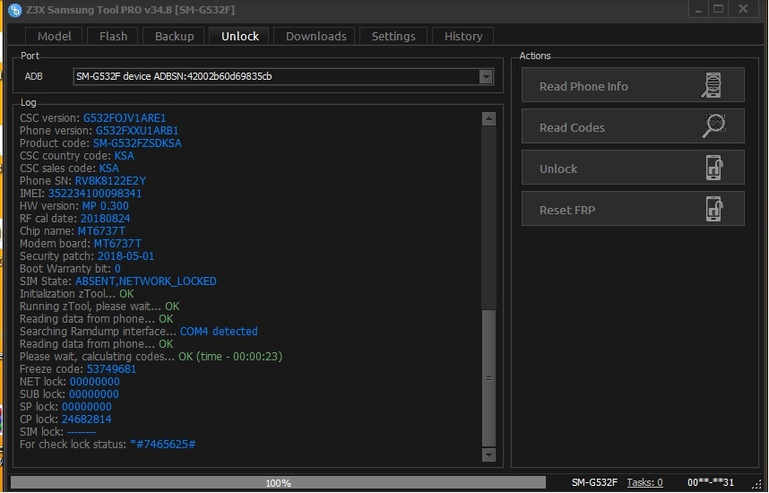
Task: Click the calculating codes OK time text
Action: (230, 357)
